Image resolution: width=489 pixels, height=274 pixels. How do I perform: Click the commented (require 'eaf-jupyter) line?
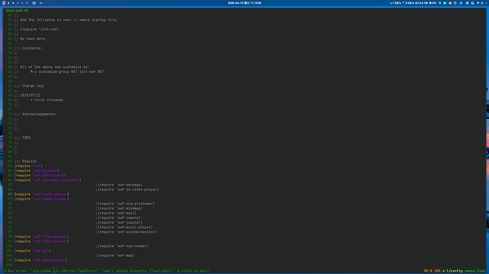pyautogui.click(x=119, y=222)
